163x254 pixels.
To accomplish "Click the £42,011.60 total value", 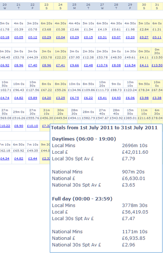I will (x=135, y=152).
